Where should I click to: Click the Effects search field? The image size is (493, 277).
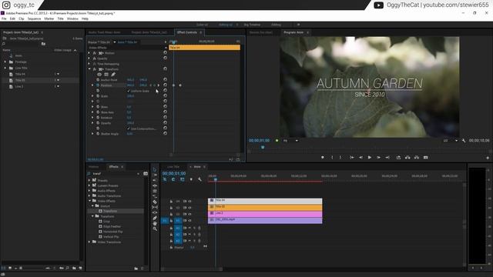pos(115,173)
